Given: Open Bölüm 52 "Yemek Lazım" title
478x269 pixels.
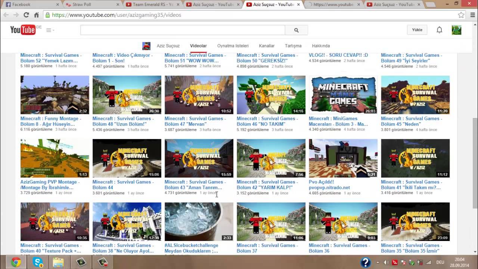Looking at the screenshot, I should [51, 58].
